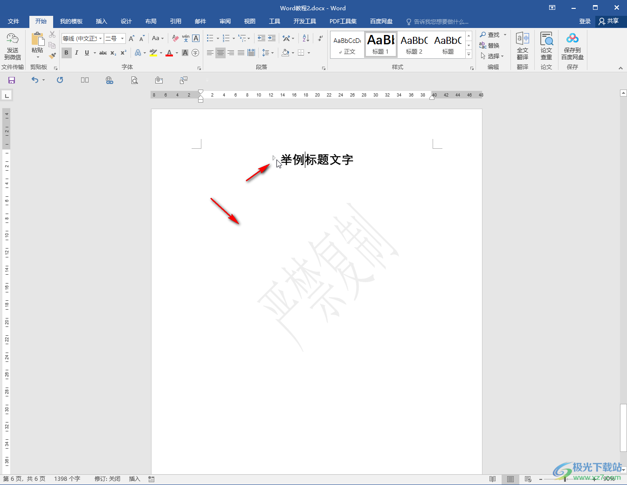The image size is (627, 485).
Task: Click the Redo/Repeat circular arrow icon
Action: point(60,80)
